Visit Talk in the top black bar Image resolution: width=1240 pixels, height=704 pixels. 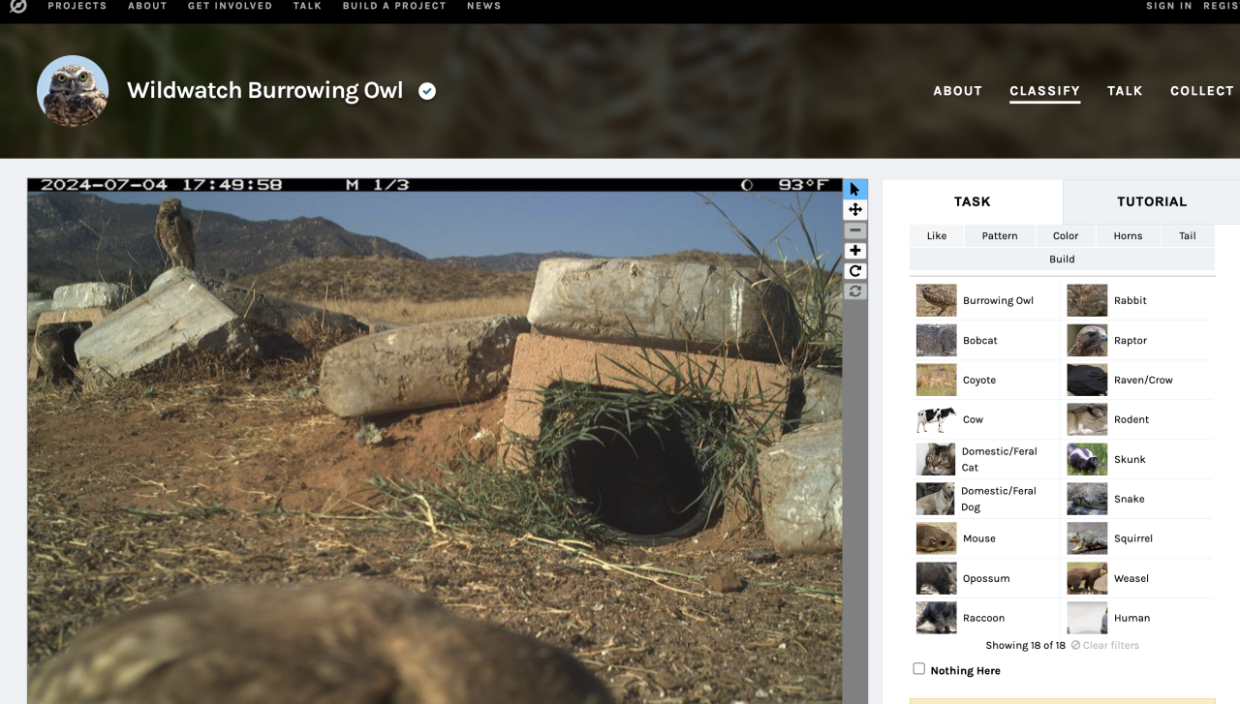point(307,6)
